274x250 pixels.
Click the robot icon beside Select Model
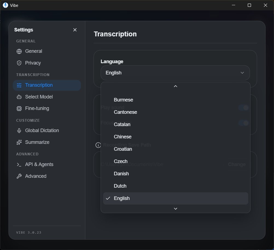click(x=19, y=97)
